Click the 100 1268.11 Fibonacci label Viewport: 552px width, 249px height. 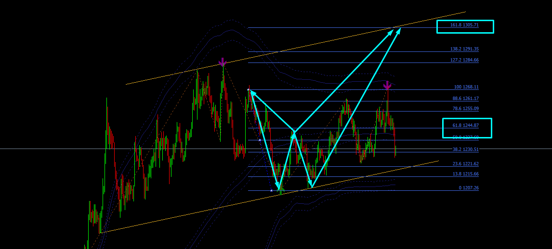[466, 87]
